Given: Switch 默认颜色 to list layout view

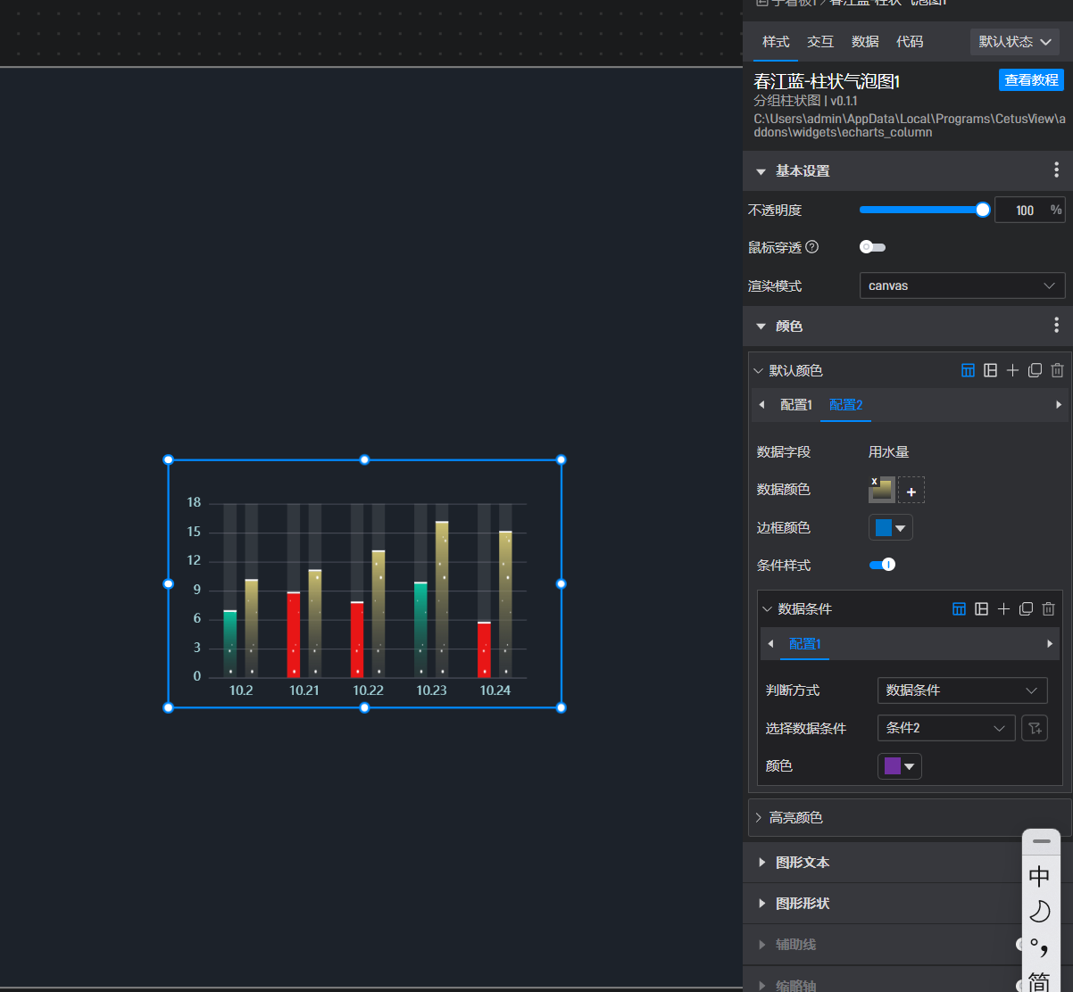Looking at the screenshot, I should (990, 370).
